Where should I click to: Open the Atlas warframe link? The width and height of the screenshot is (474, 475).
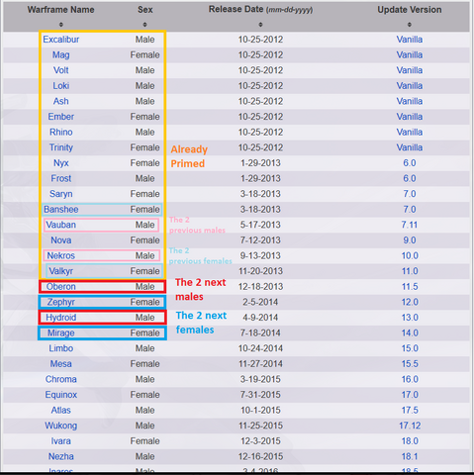pyautogui.click(x=61, y=411)
